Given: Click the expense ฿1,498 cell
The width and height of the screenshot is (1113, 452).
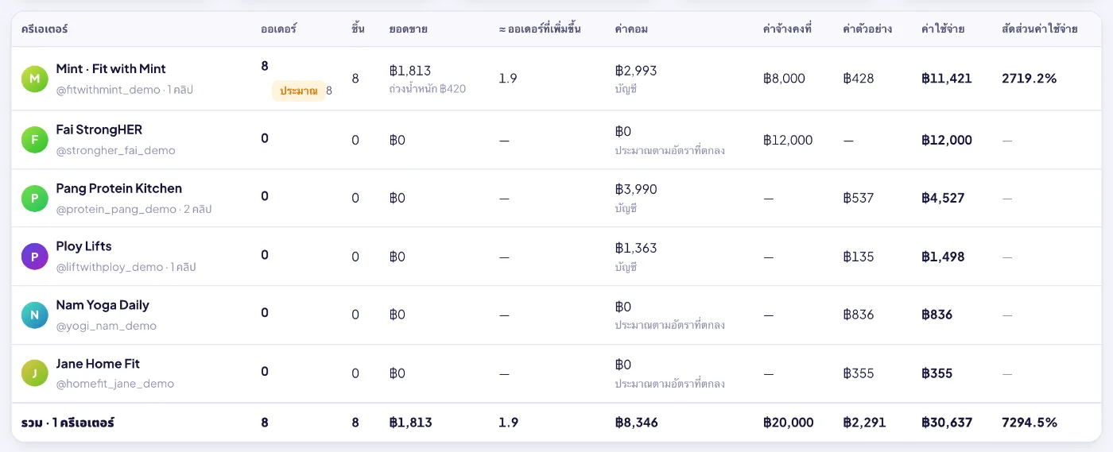Looking at the screenshot, I should click(x=943, y=257).
